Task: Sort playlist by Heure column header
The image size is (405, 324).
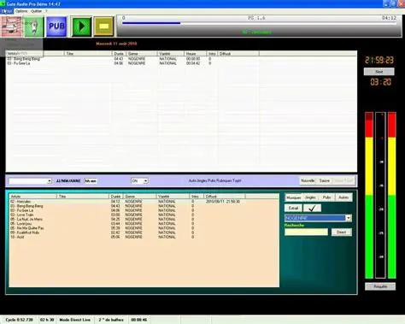Action: click(195, 54)
